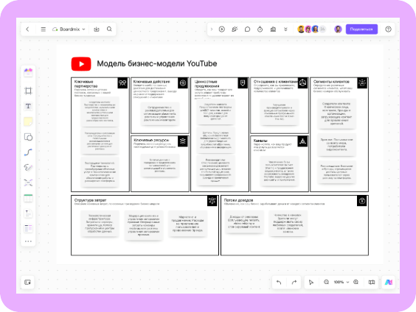Open the 100% zoom level dropdown
The height and width of the screenshot is (312, 416).
[x=342, y=282]
